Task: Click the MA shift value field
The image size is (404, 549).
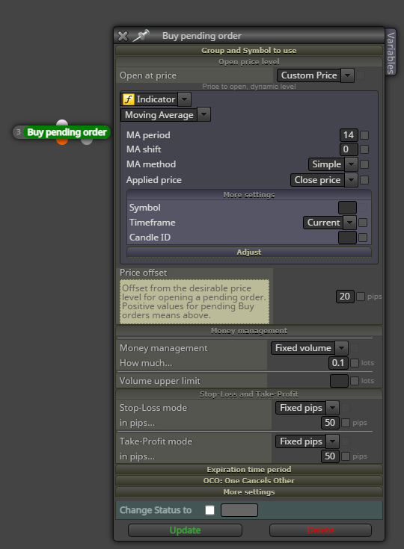Action: click(x=349, y=149)
